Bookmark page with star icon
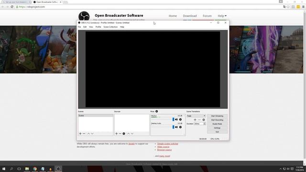 (x=288, y=7)
